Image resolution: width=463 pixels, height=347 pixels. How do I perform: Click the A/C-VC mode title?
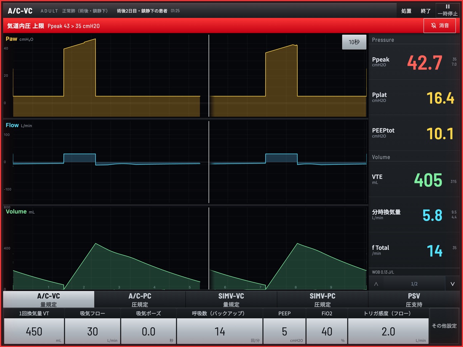pos(20,11)
